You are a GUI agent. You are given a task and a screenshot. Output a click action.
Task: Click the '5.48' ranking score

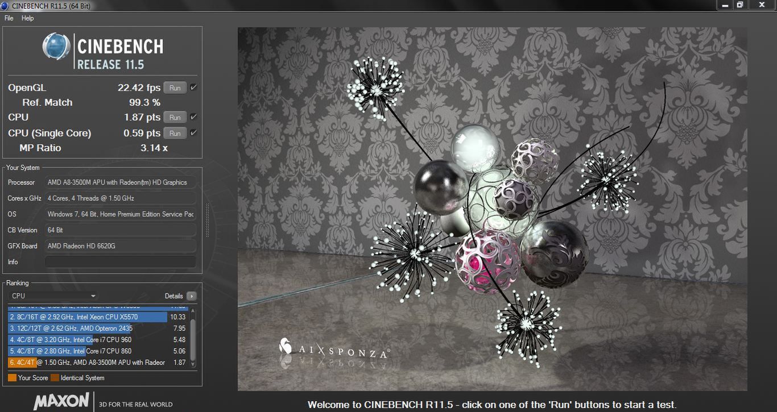coord(179,340)
